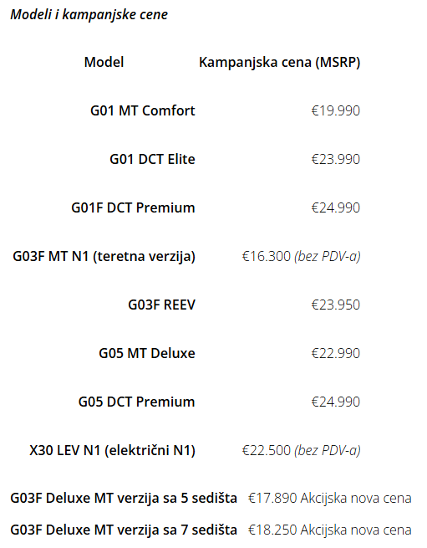This screenshot has height=548, width=427.
Task: Click the €16.300 (bez PDV-a) price
Action: click(302, 256)
